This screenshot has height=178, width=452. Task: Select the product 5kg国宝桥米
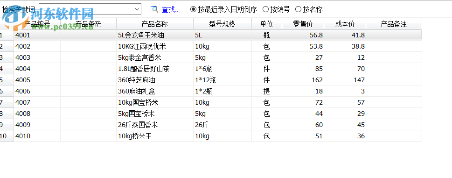coord(137,114)
